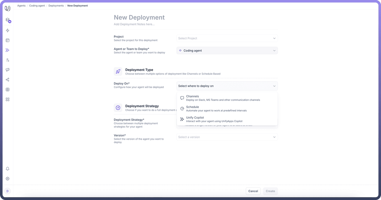Open the layout panel icon in sidebar
381x200 pixels.
7,41
